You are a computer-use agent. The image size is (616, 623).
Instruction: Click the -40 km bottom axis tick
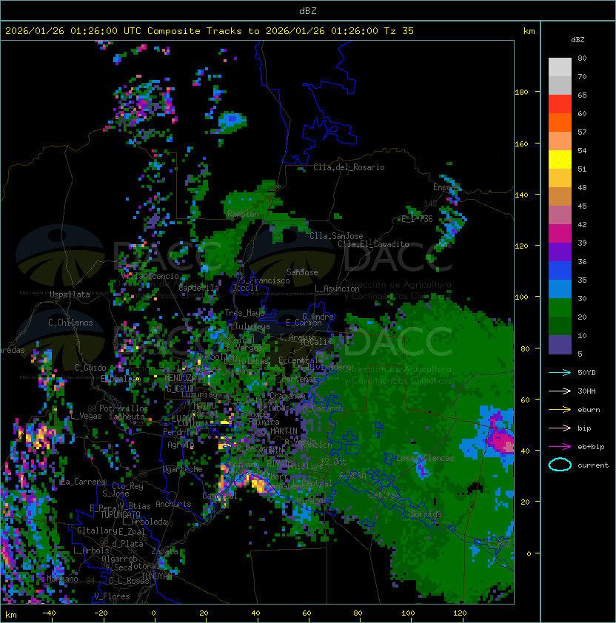pos(49,613)
